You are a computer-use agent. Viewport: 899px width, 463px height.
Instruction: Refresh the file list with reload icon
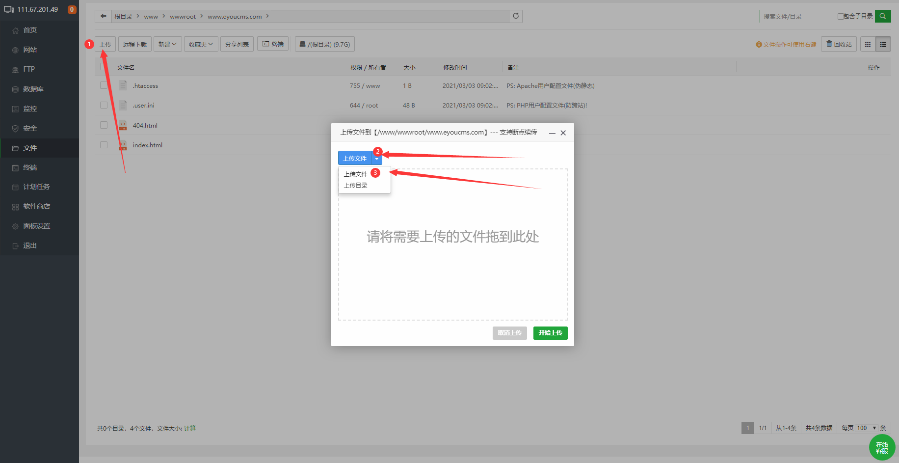click(x=516, y=16)
